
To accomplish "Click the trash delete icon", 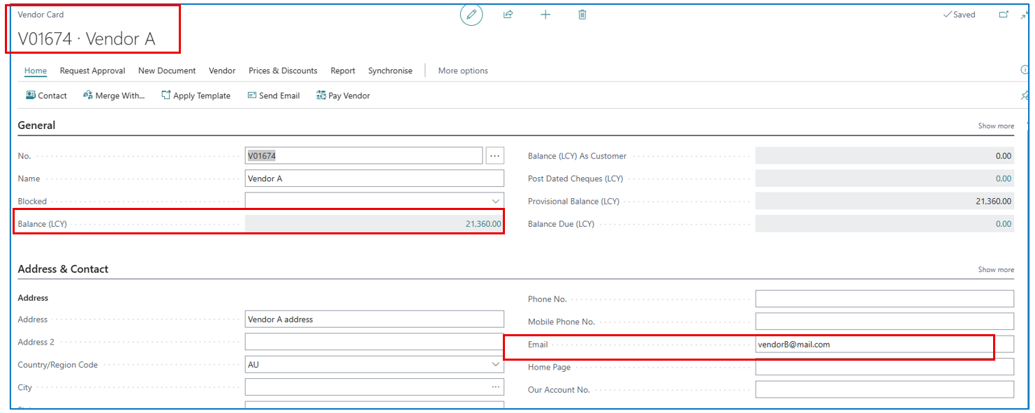I will 582,15.
